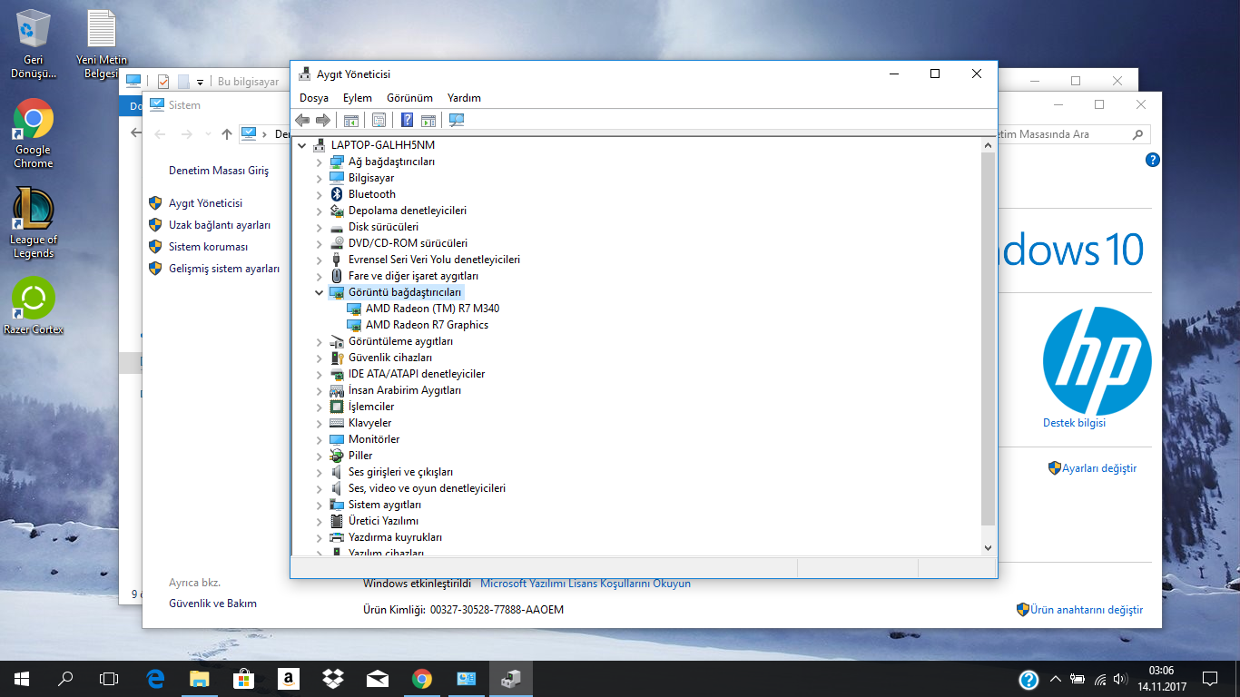Click the Görüntüleme aygıtları camera icon
Image resolution: width=1240 pixels, height=697 pixels.
tap(337, 341)
